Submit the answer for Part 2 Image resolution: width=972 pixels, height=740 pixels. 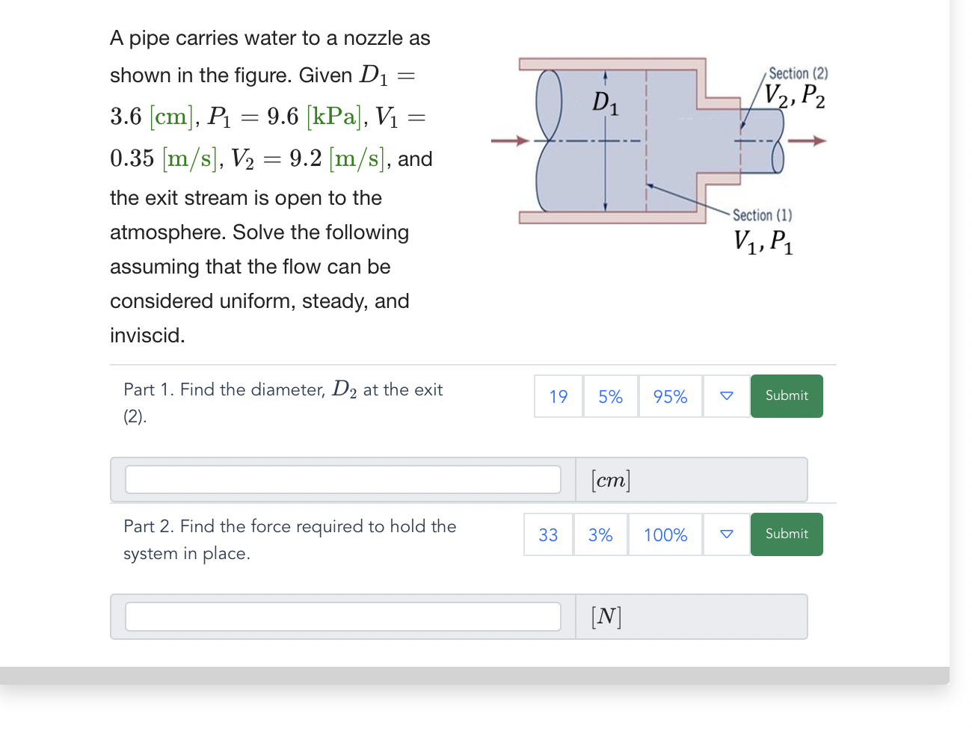786,534
